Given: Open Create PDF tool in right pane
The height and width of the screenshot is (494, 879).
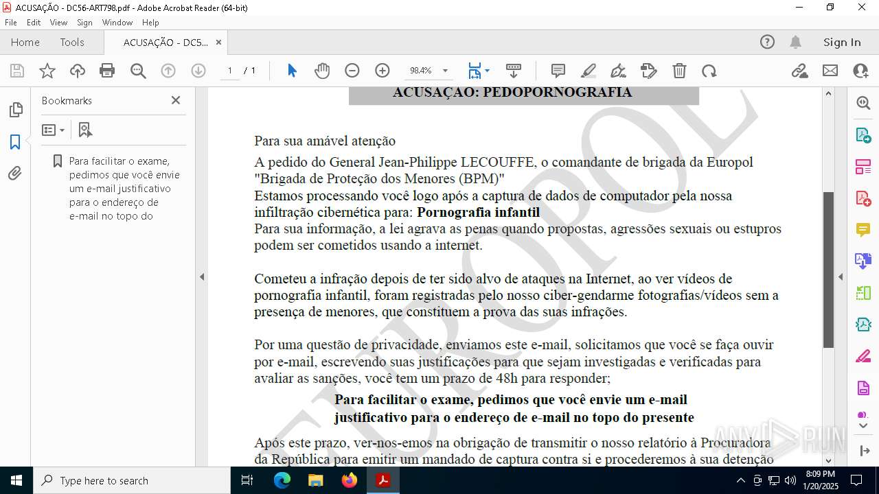Looking at the screenshot, I should click(863, 198).
